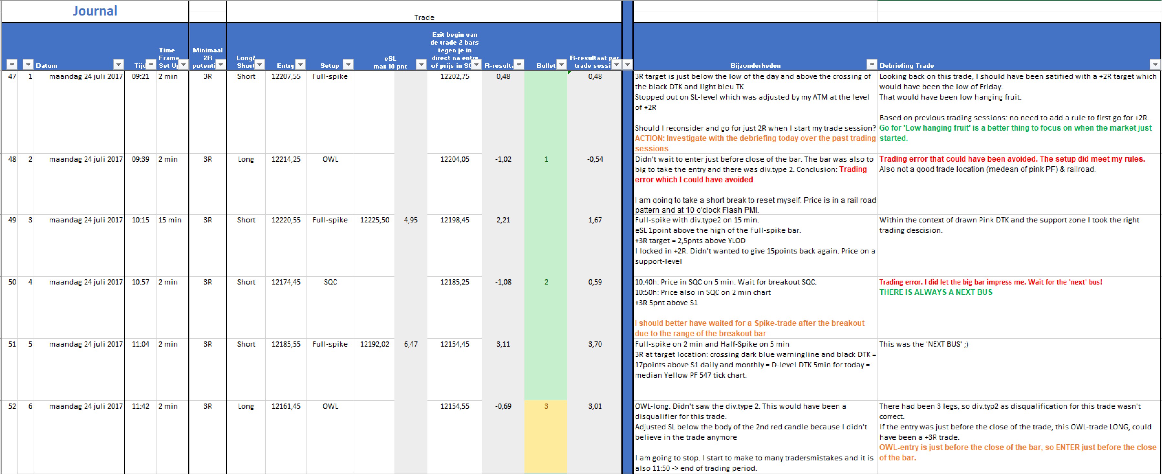The image size is (1162, 474).
Task: Select the eSL points cell 4,95
Action: 411,245
